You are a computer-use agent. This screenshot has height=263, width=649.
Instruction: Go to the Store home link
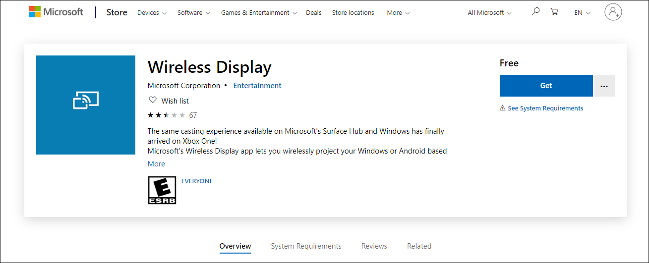point(117,12)
